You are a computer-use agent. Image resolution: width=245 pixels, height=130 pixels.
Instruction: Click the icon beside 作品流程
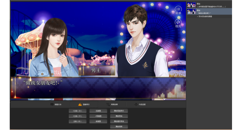pos(136,104)
